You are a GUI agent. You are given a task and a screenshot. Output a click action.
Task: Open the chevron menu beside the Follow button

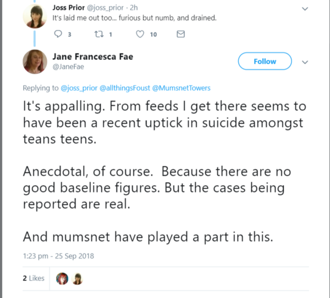tap(306, 62)
